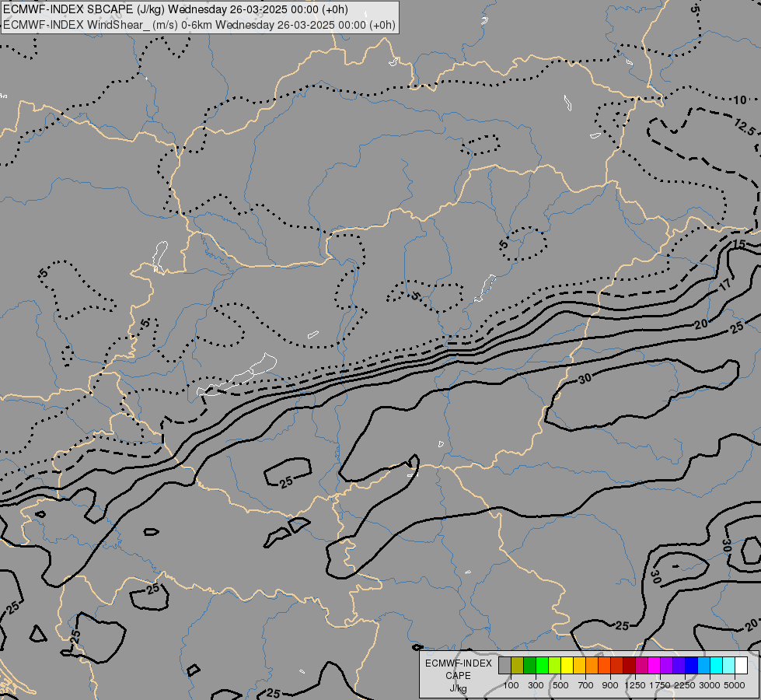Click the J/kg unit in the legend
The height and width of the screenshot is (700, 761).
(458, 688)
